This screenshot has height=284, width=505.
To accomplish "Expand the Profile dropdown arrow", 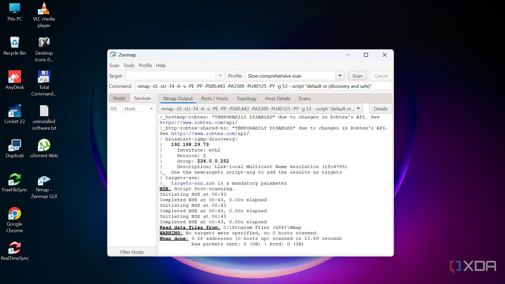I will [x=340, y=76].
